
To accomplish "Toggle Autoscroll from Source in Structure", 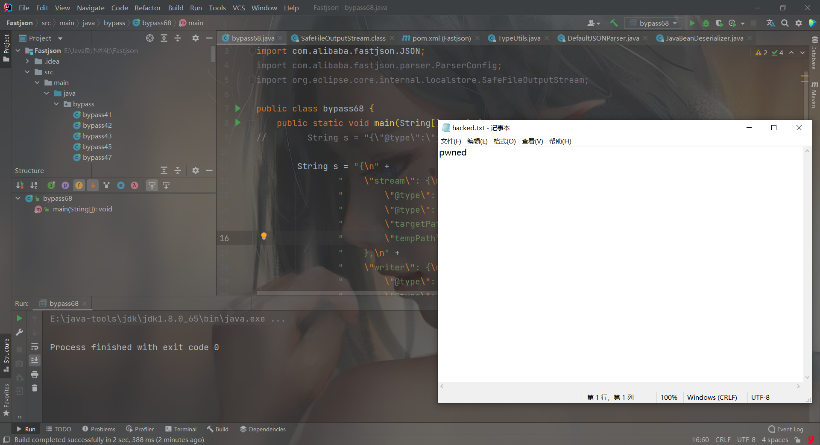I will 166,185.
